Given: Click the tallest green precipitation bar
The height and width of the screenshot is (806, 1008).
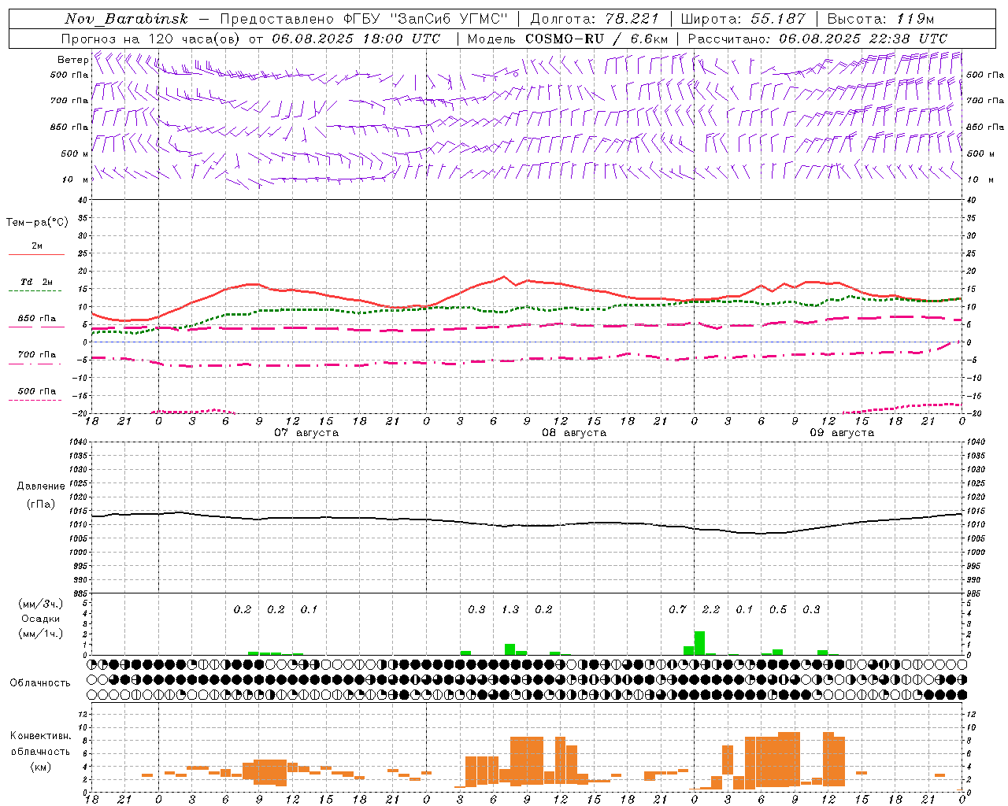Looking at the screenshot, I should pos(699,643).
